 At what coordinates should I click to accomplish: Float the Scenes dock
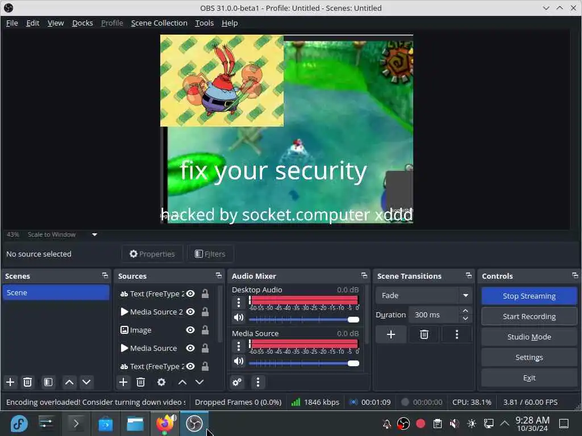point(105,275)
